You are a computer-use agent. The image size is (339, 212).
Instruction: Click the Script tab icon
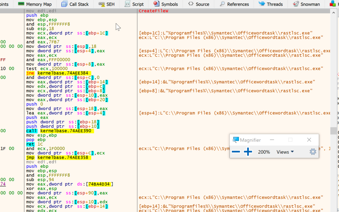(x=127, y=4)
